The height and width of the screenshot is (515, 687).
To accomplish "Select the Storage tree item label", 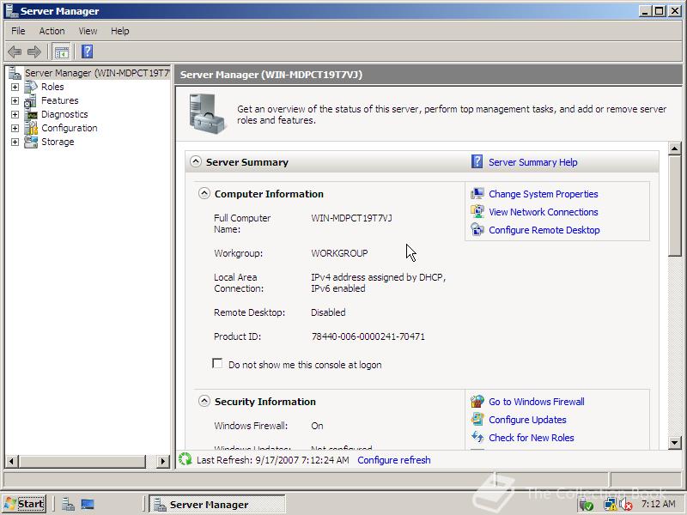I will [58, 142].
